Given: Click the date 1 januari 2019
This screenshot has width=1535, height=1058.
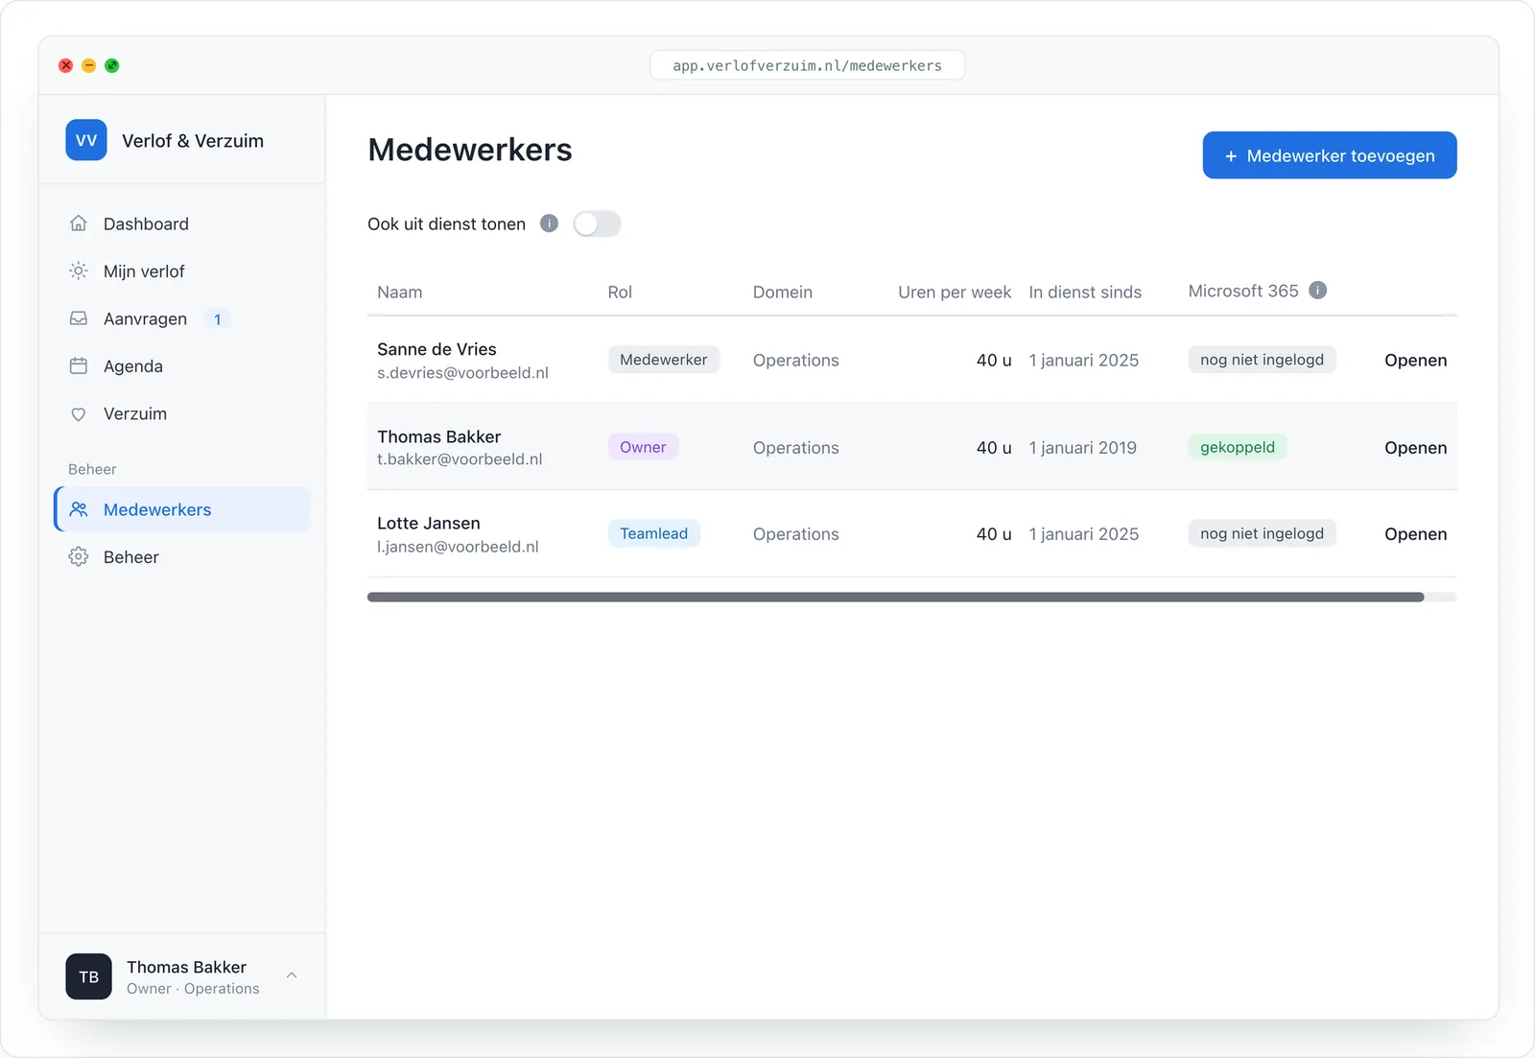Looking at the screenshot, I should 1082,448.
